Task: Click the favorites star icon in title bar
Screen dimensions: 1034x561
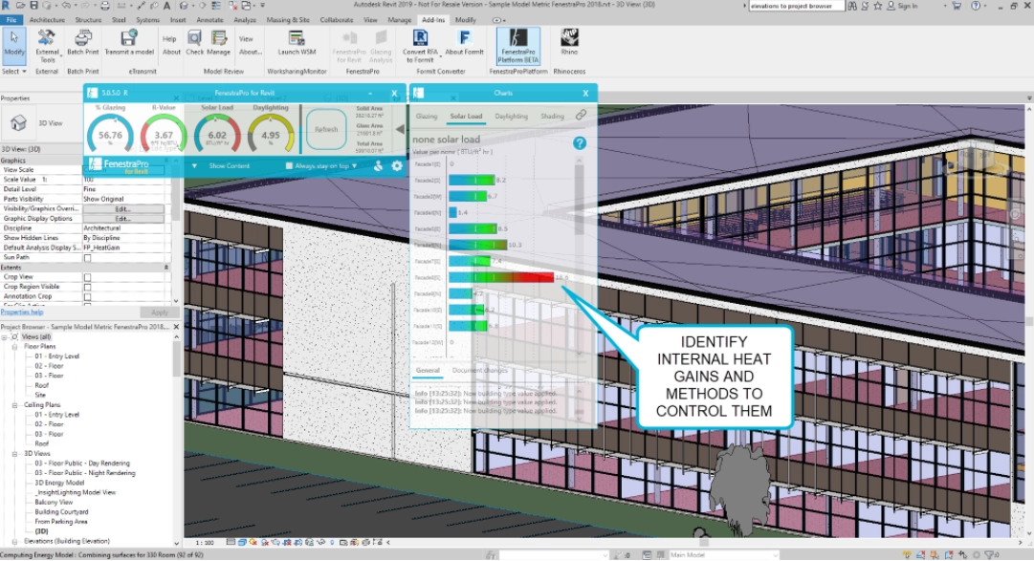Action: click(878, 6)
